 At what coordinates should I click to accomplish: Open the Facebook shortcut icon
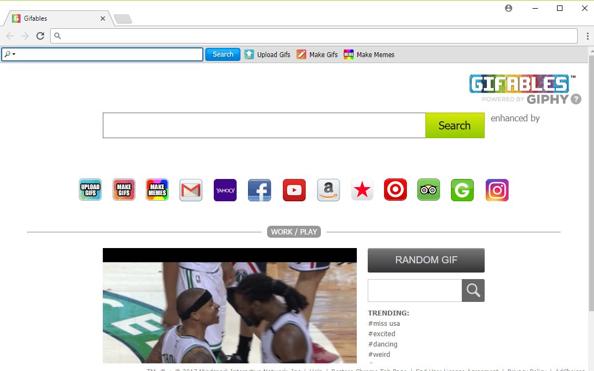point(259,190)
